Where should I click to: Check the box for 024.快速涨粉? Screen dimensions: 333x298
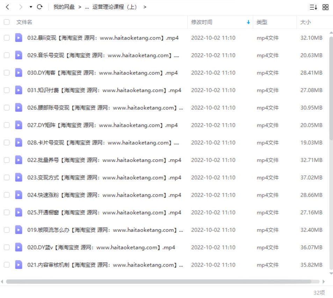click(x=7, y=195)
